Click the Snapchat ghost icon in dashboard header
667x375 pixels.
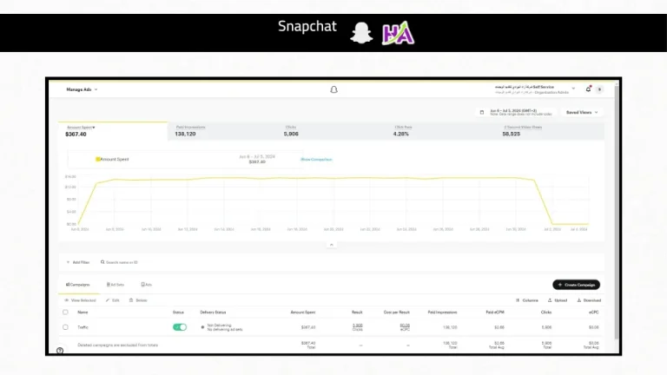pyautogui.click(x=333, y=89)
